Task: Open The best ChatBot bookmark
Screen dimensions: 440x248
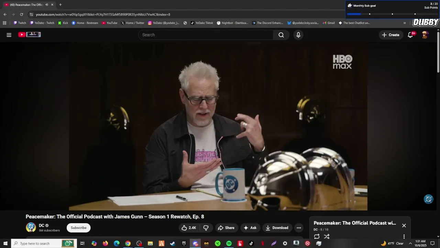Action: 354,23
